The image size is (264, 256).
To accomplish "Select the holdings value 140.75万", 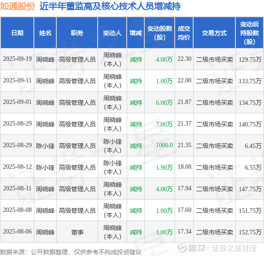I will (250, 124).
